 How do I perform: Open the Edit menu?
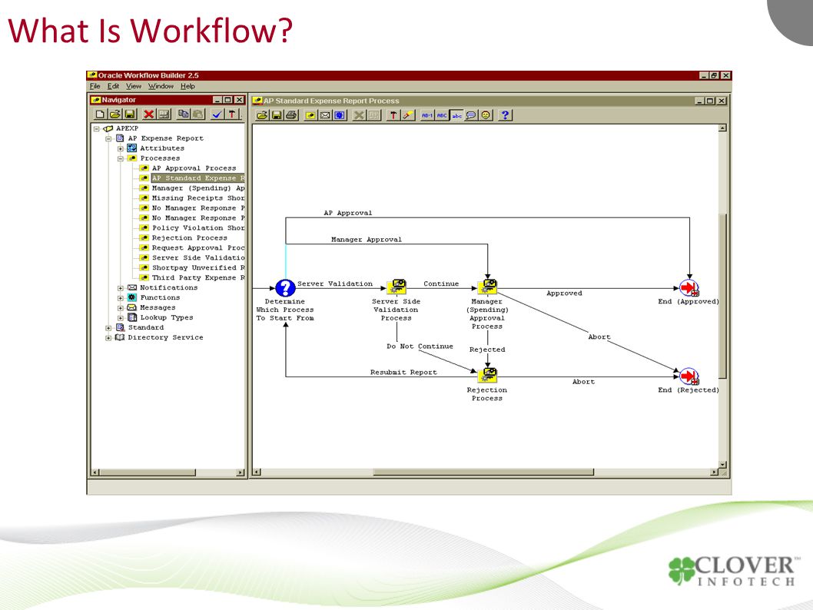coord(113,87)
